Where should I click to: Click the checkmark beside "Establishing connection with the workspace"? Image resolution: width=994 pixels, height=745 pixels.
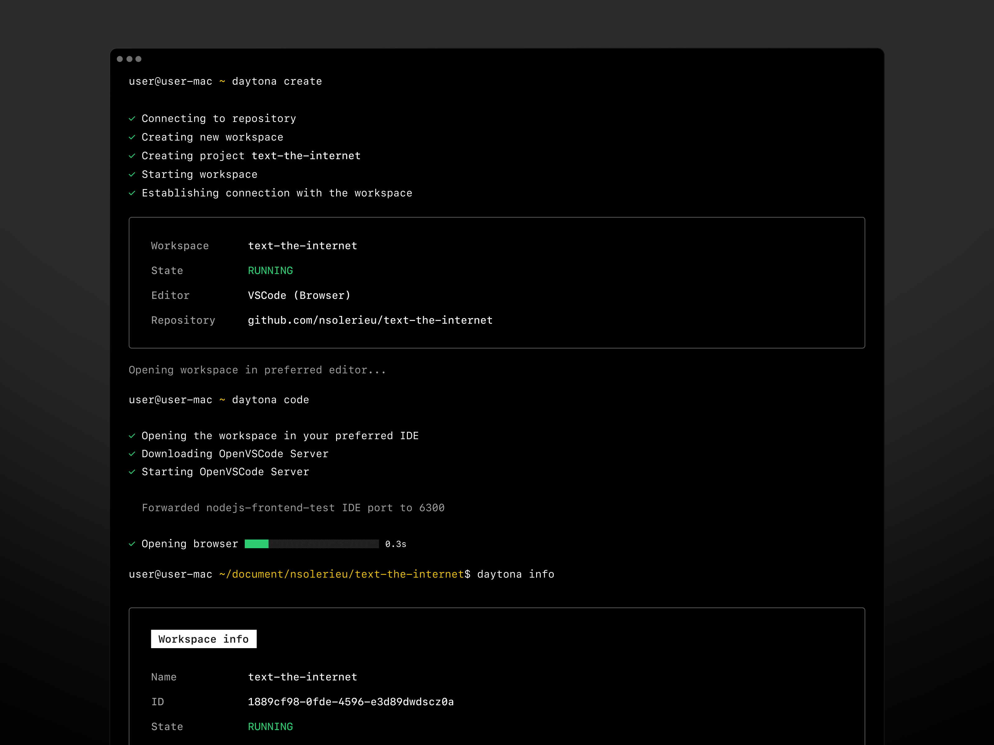133,193
